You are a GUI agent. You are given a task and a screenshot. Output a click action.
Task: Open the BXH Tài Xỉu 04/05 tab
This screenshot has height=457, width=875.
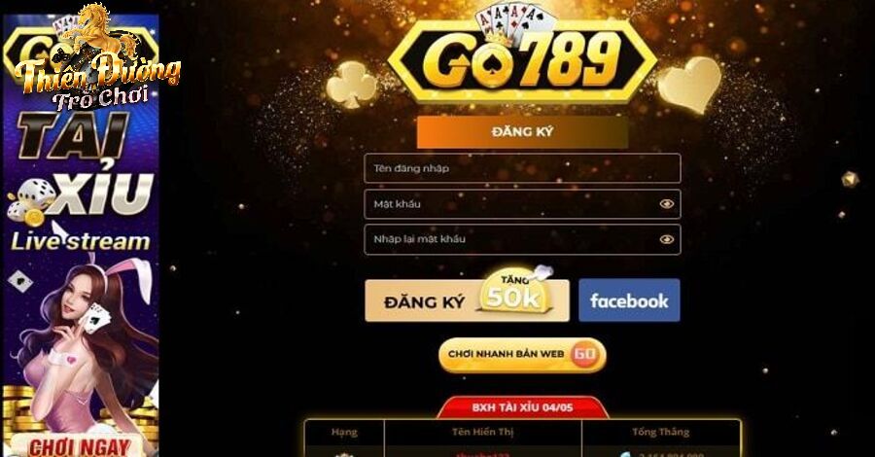point(522,407)
